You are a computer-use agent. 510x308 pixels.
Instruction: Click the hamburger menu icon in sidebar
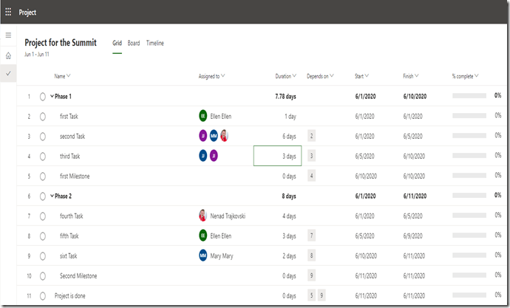tap(8, 35)
